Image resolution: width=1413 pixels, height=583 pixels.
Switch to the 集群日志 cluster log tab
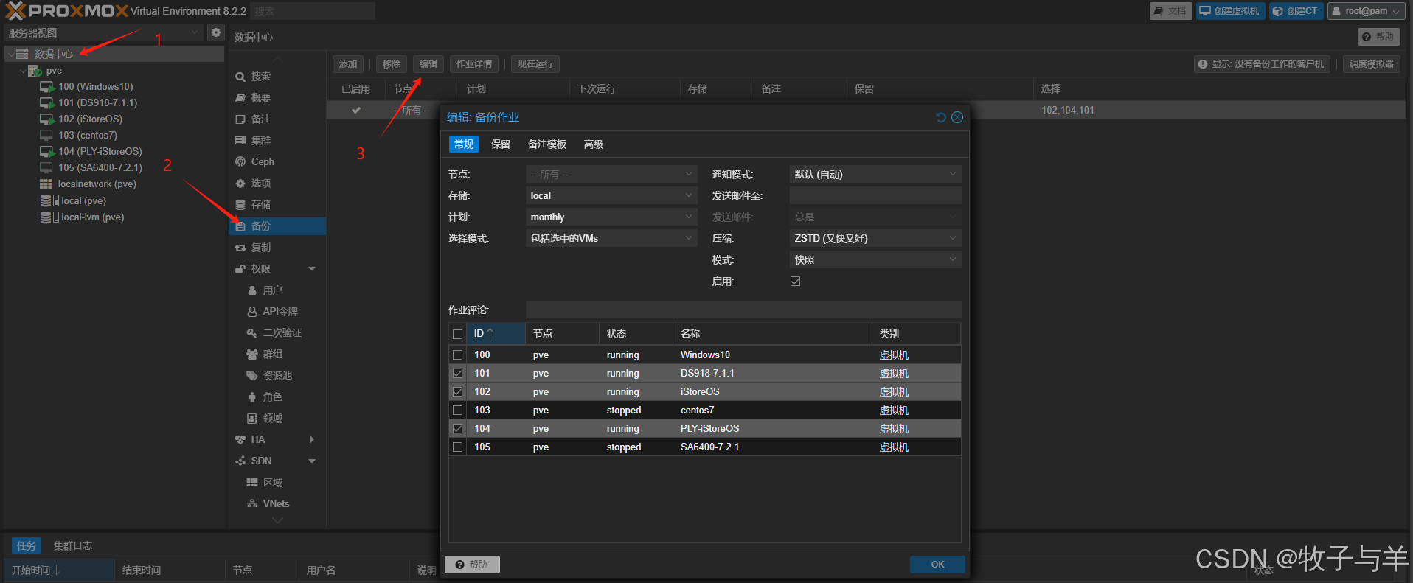73,546
